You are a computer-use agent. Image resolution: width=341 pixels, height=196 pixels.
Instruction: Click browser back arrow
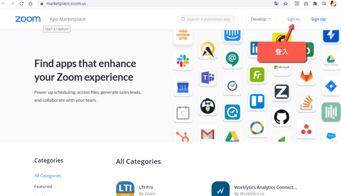3,3
